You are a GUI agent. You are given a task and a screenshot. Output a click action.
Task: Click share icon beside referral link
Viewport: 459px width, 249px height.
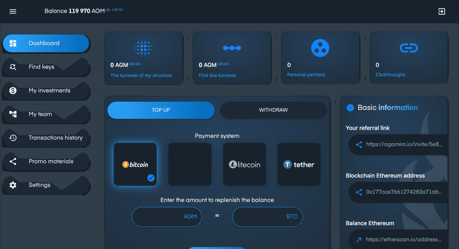coord(359,145)
